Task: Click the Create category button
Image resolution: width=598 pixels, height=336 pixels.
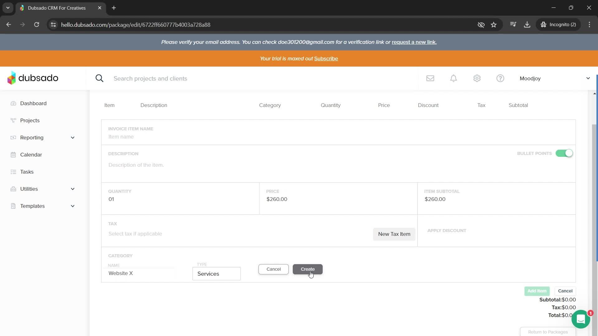Action: tap(308, 269)
